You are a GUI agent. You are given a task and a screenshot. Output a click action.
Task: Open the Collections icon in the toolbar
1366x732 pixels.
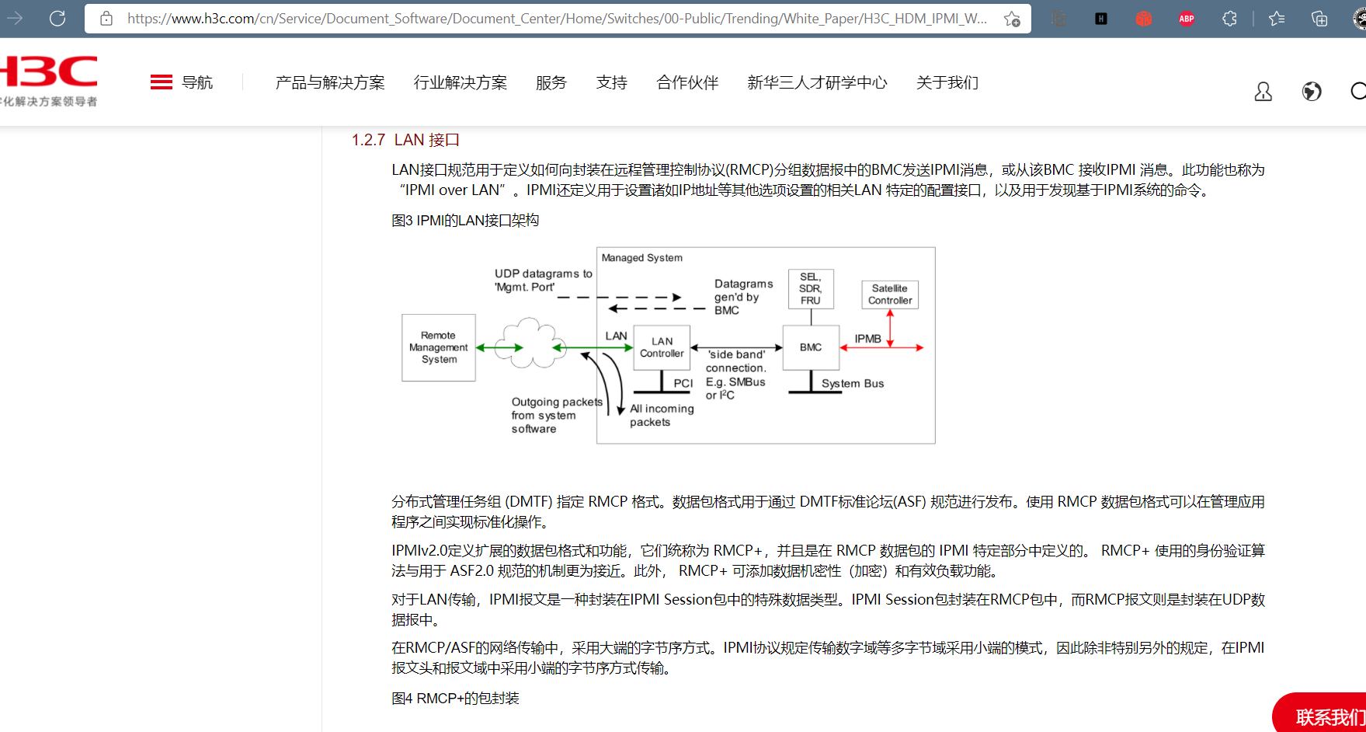point(1319,19)
